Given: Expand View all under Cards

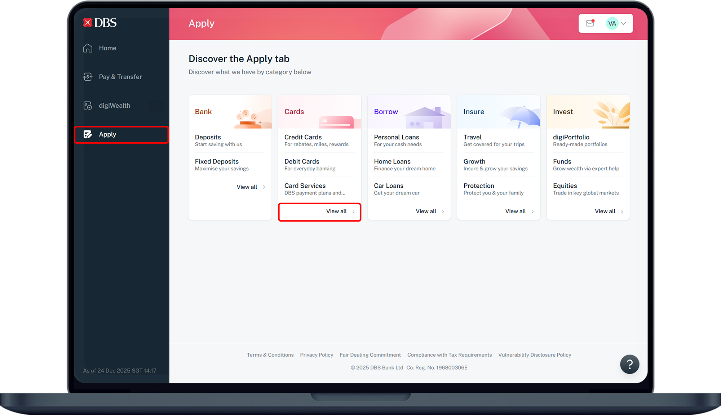Looking at the screenshot, I should [340, 211].
